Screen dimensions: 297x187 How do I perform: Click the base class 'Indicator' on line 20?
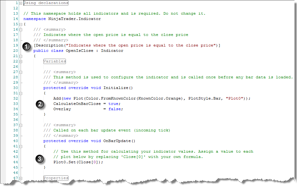[112, 51]
